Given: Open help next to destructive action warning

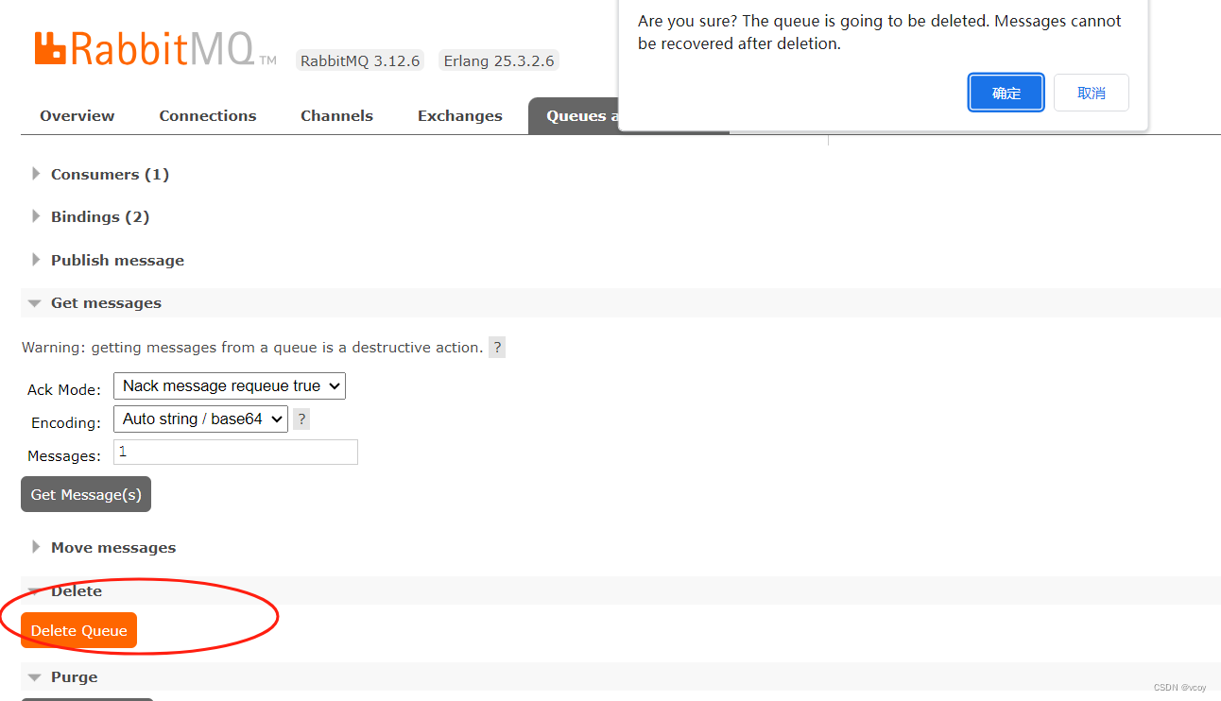Looking at the screenshot, I should 497,347.
